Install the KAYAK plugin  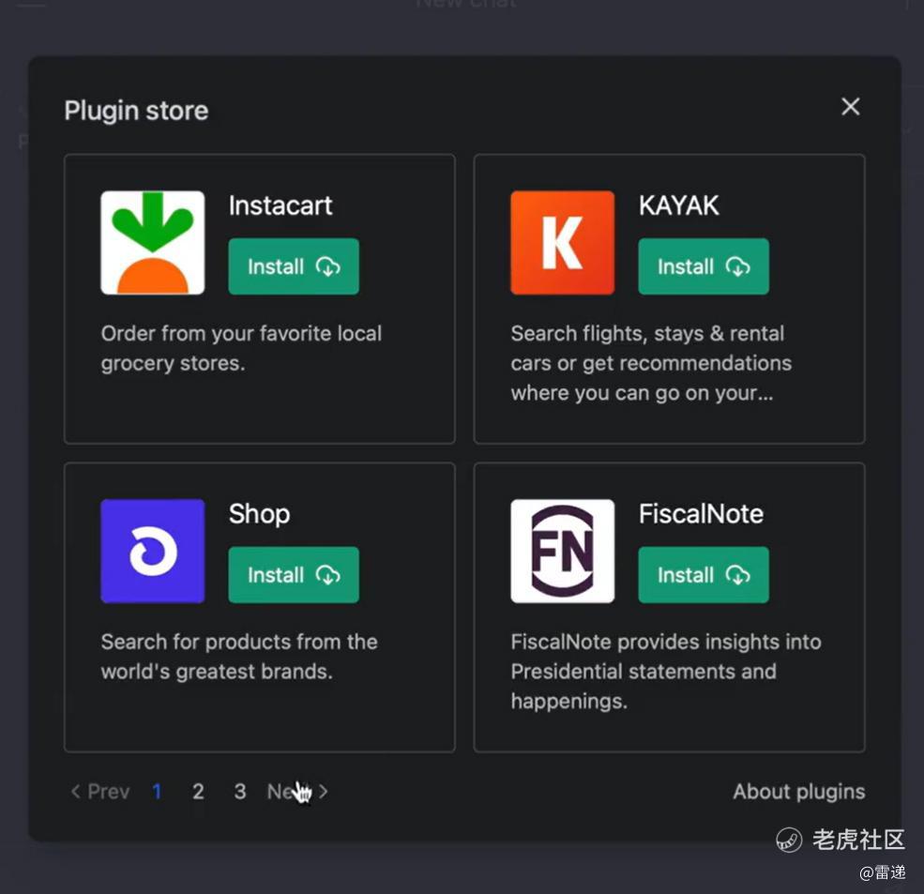pyautogui.click(x=703, y=266)
